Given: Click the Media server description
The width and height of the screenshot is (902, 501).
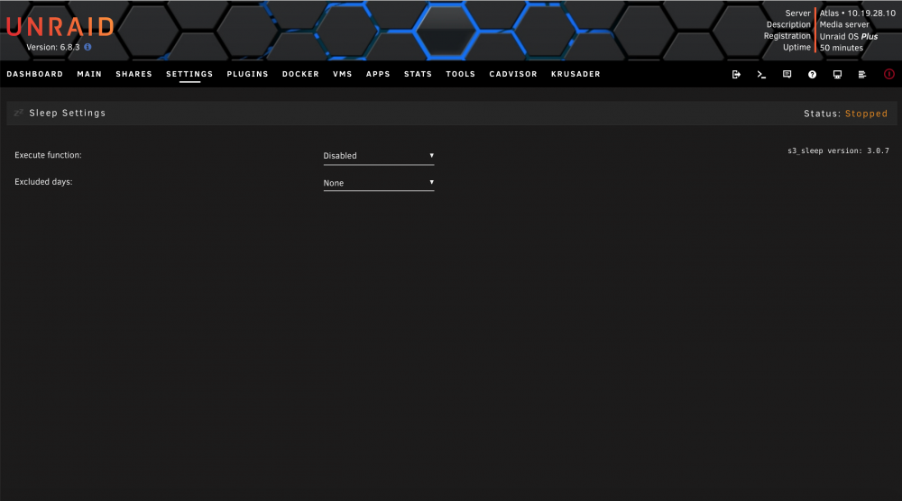Looking at the screenshot, I should click(844, 24).
